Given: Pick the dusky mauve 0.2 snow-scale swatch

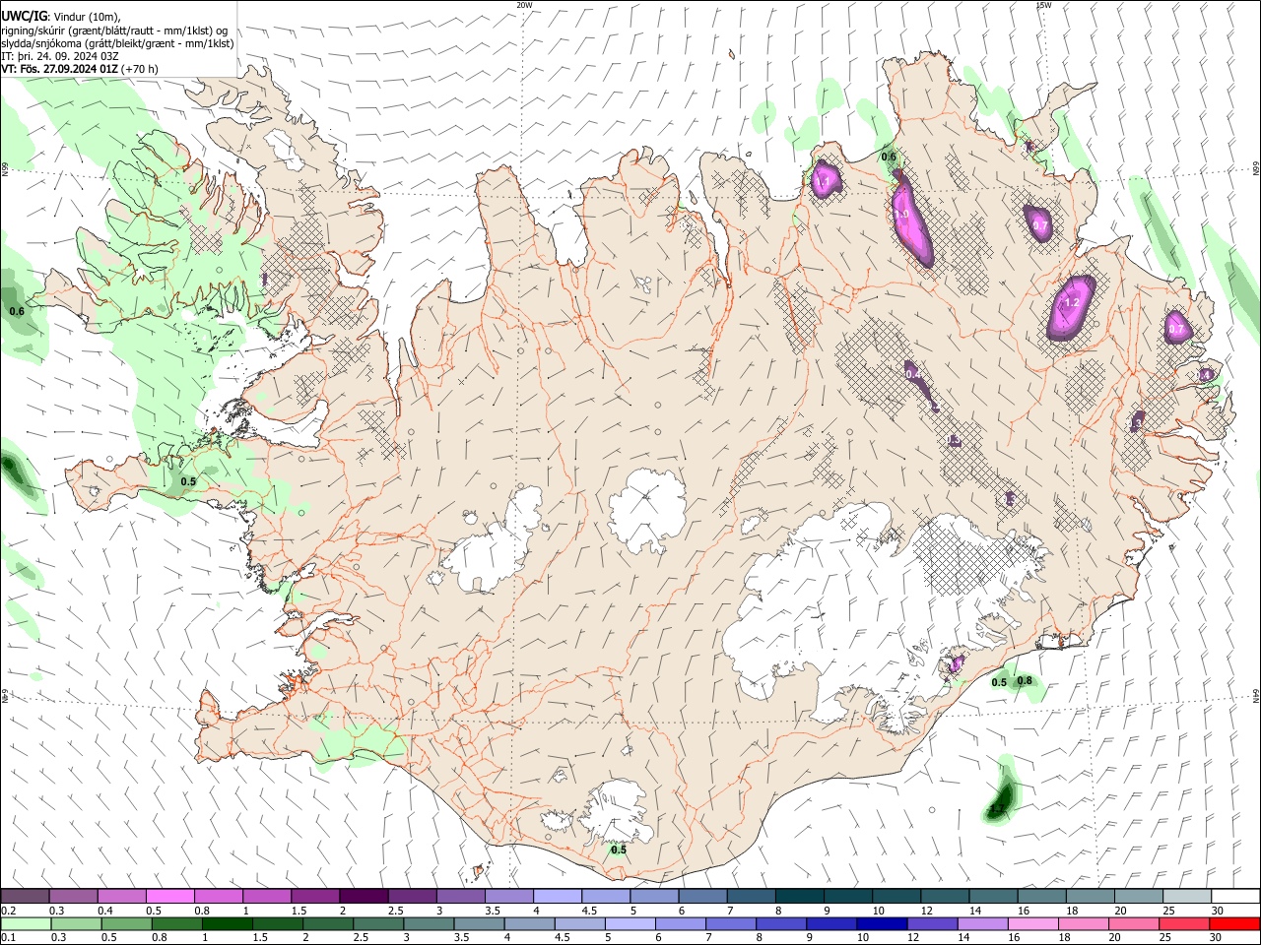Looking at the screenshot, I should point(25,896).
